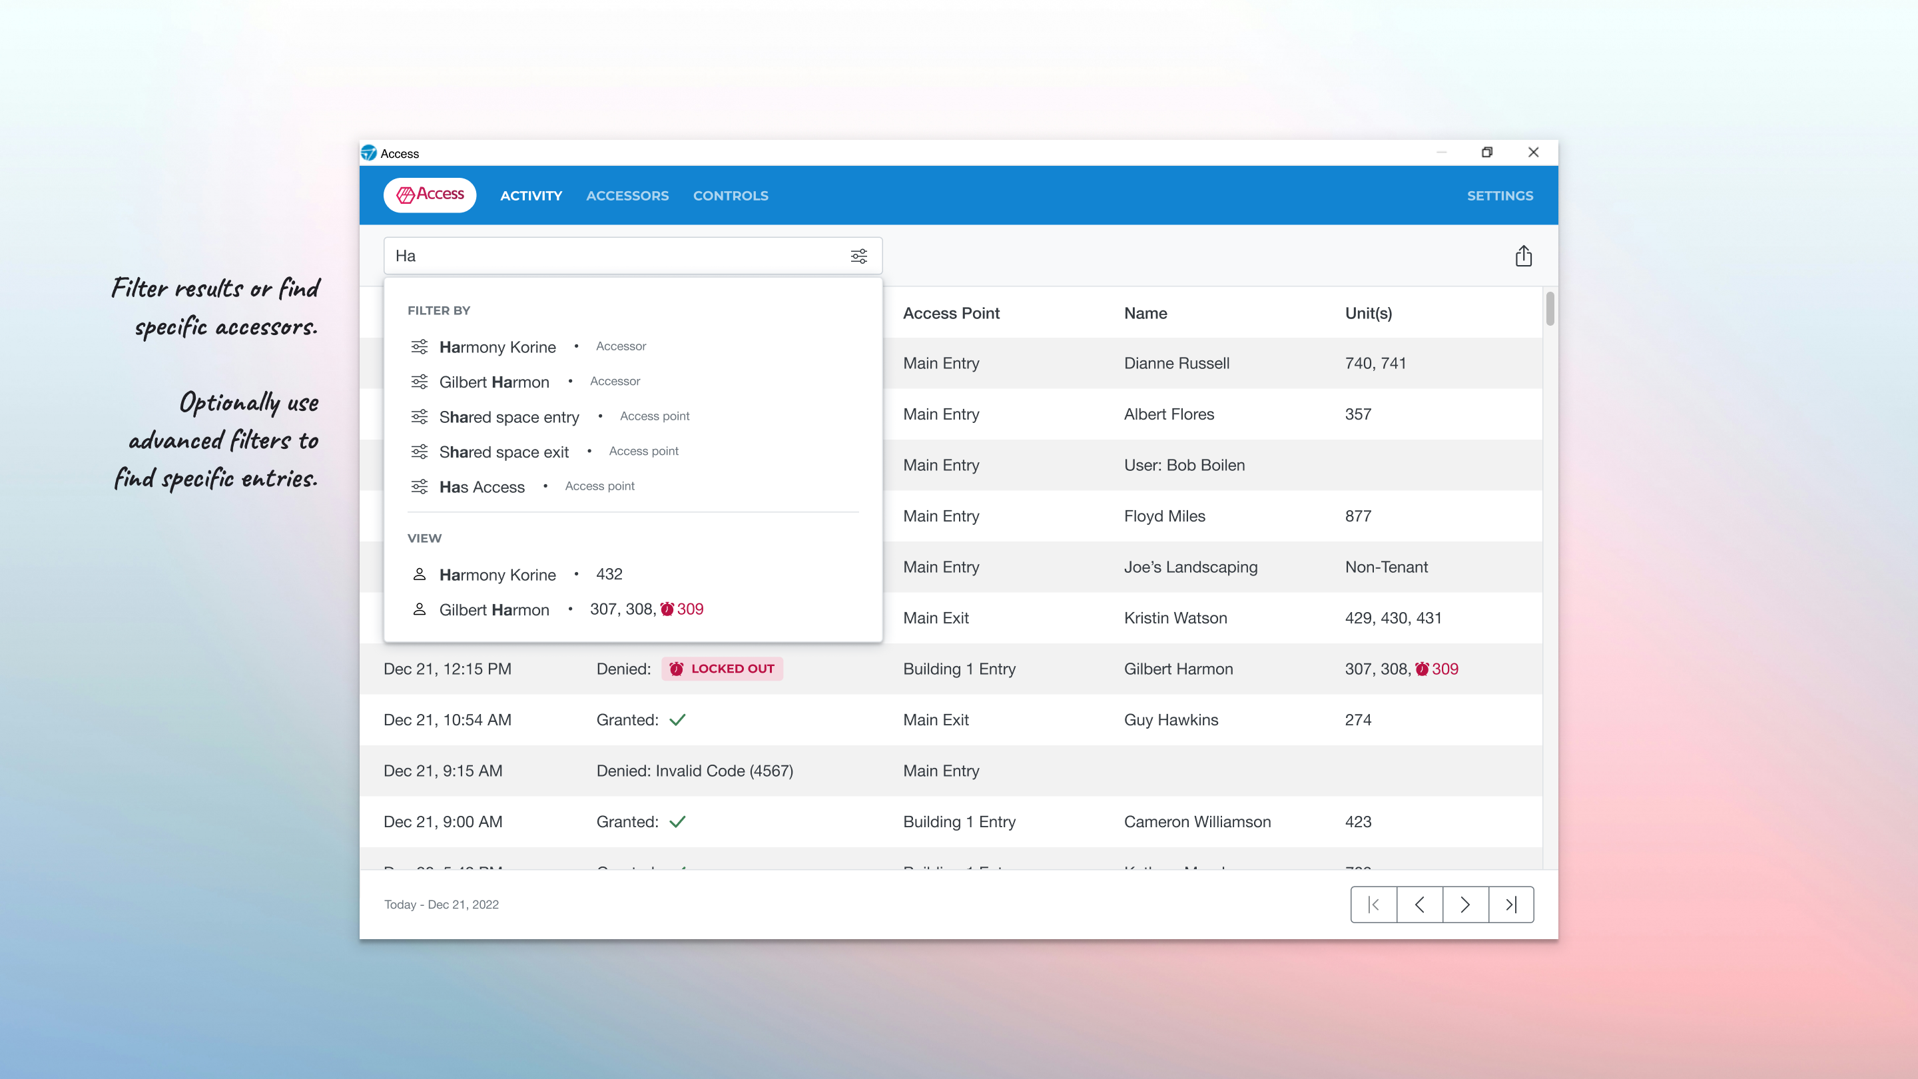Choose Gilbert Harmon accessor from filter suggestions
This screenshot has height=1079, width=1918.
495,381
